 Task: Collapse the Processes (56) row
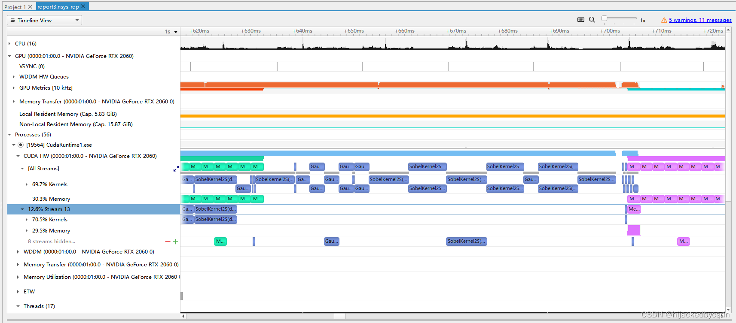click(x=9, y=135)
